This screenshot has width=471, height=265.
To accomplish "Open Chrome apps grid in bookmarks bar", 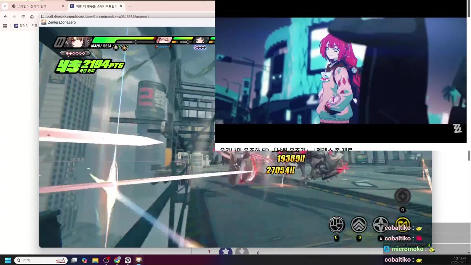I will click(x=5, y=26).
